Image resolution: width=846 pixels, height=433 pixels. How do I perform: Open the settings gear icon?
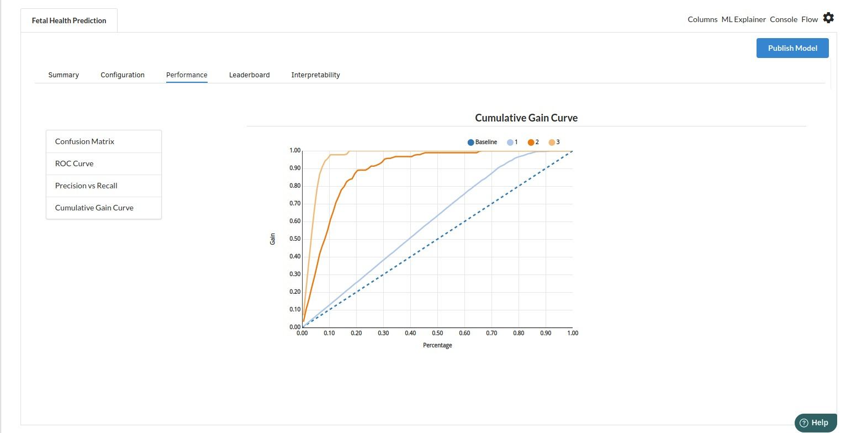[x=828, y=18]
